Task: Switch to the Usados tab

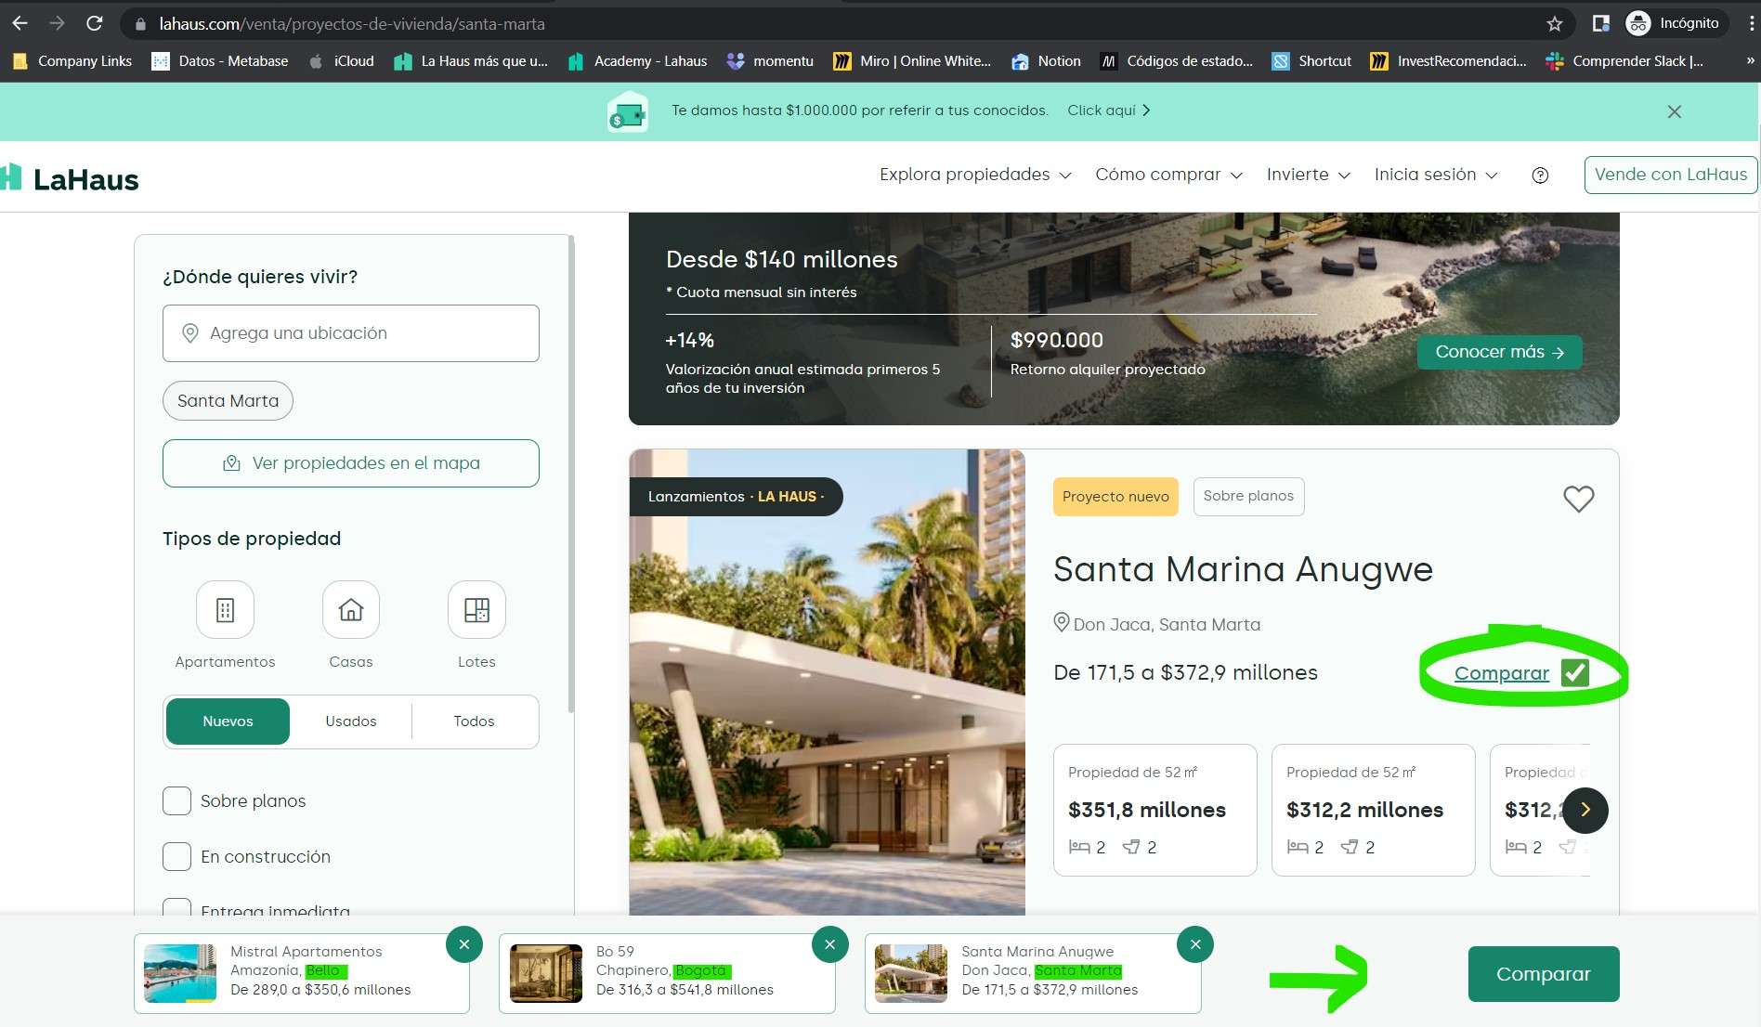Action: (351, 721)
